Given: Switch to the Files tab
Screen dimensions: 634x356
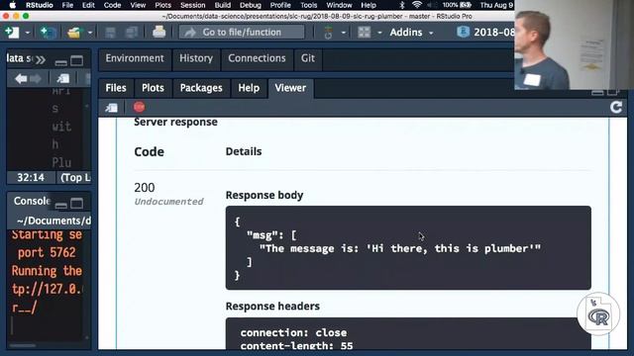Looking at the screenshot, I should pos(116,88).
